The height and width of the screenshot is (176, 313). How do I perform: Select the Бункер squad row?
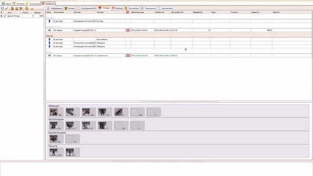[x=179, y=21]
